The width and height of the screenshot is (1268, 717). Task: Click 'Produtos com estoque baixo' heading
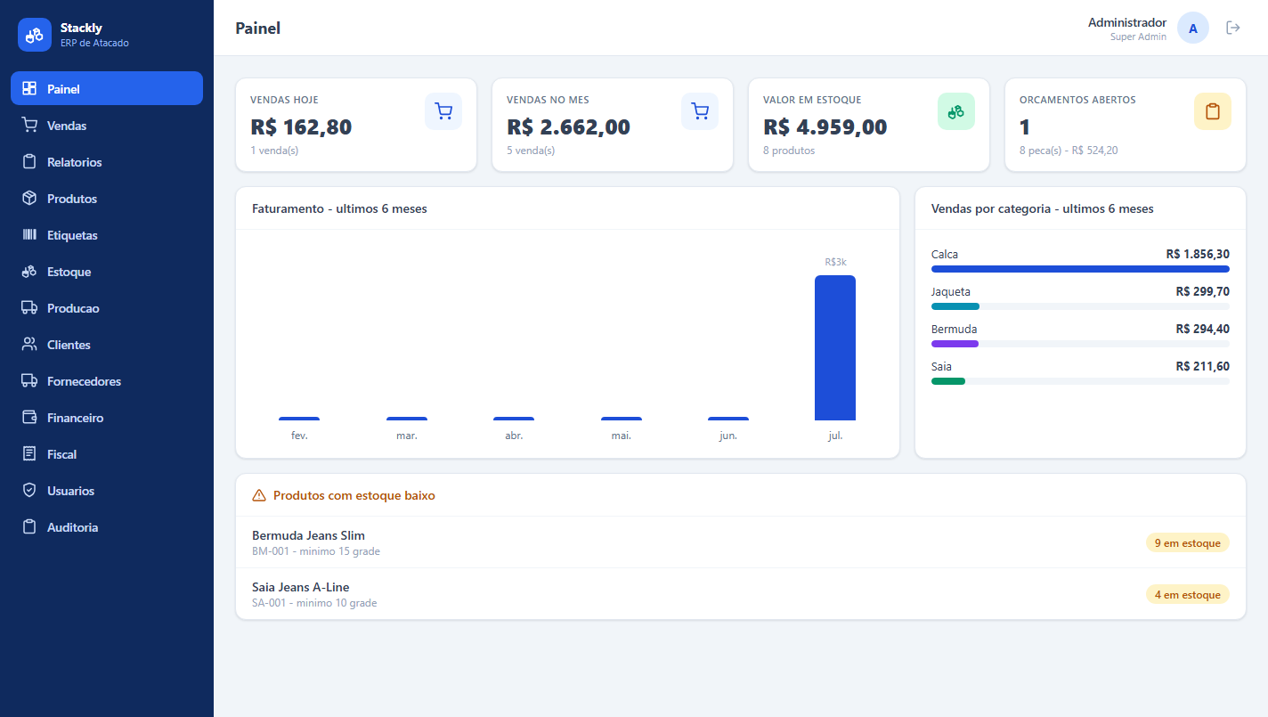tap(354, 495)
